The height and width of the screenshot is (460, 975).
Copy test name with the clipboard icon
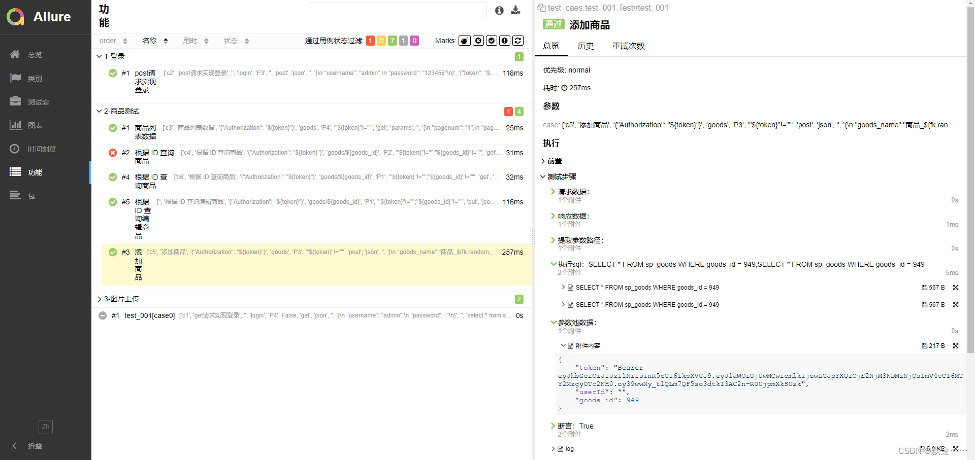pyautogui.click(x=541, y=8)
